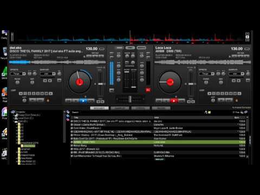Image resolution: width=260 pixels, height=195 pixels.
Task: Switch to the second browser panel tab
Action: (x=120, y=108)
